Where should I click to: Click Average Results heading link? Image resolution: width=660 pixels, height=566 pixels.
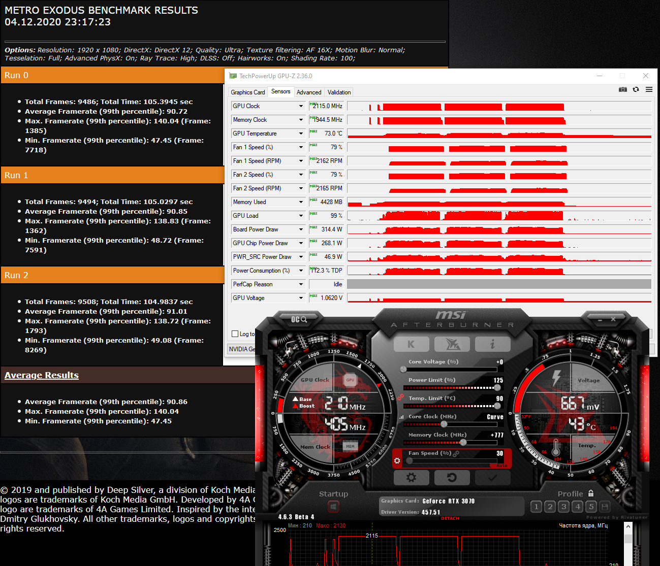[42, 375]
